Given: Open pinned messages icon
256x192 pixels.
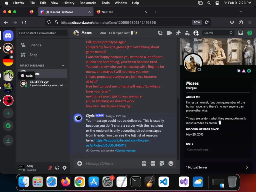Looking at the screenshot, I should (x=178, y=33).
